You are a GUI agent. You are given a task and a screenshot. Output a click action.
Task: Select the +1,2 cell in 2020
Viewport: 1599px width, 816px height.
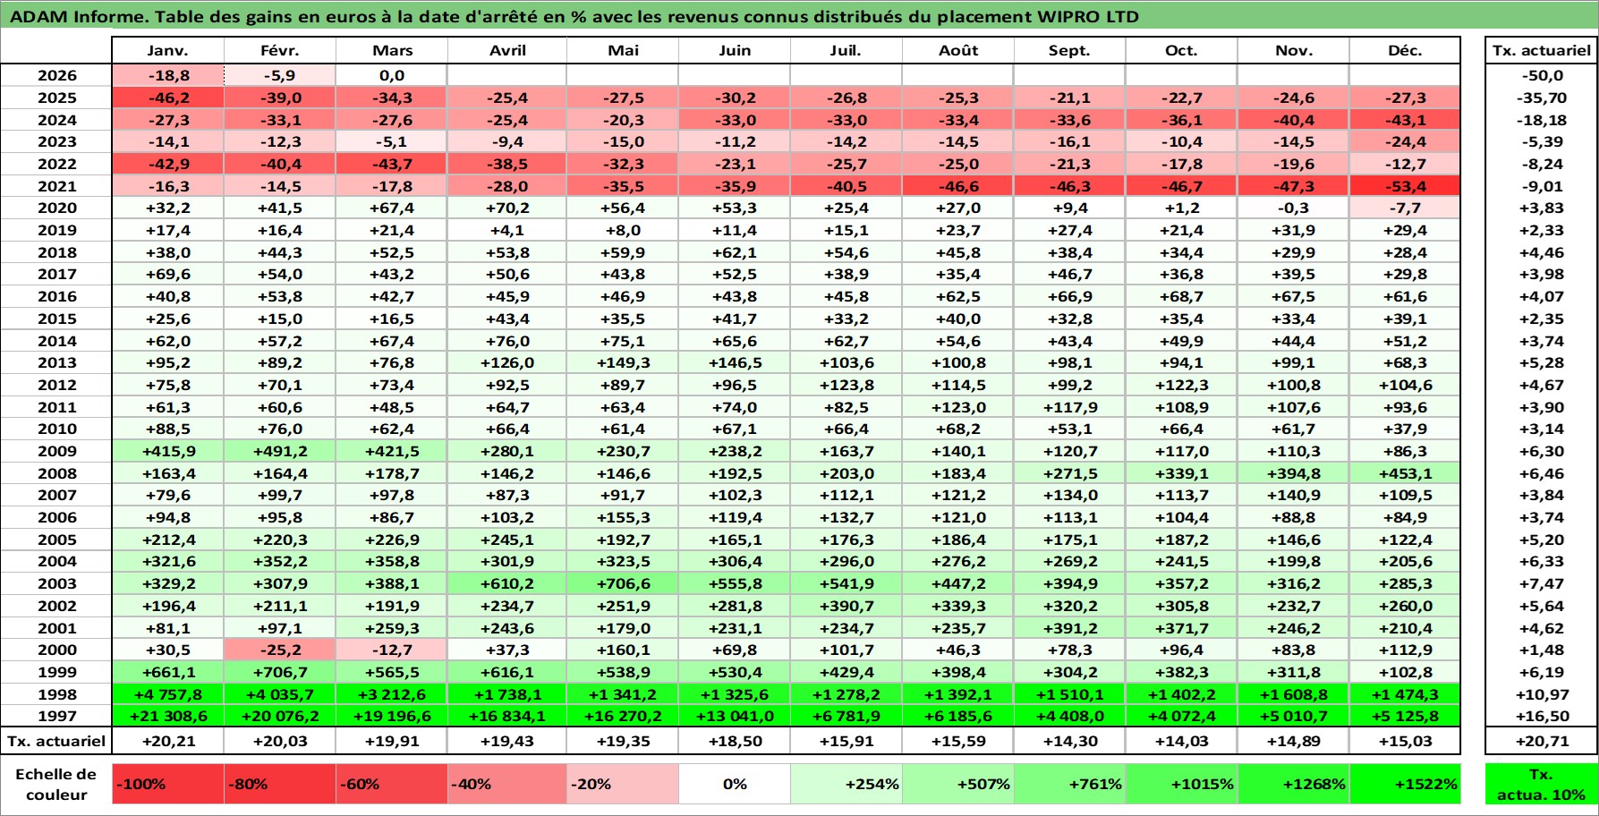click(1182, 208)
